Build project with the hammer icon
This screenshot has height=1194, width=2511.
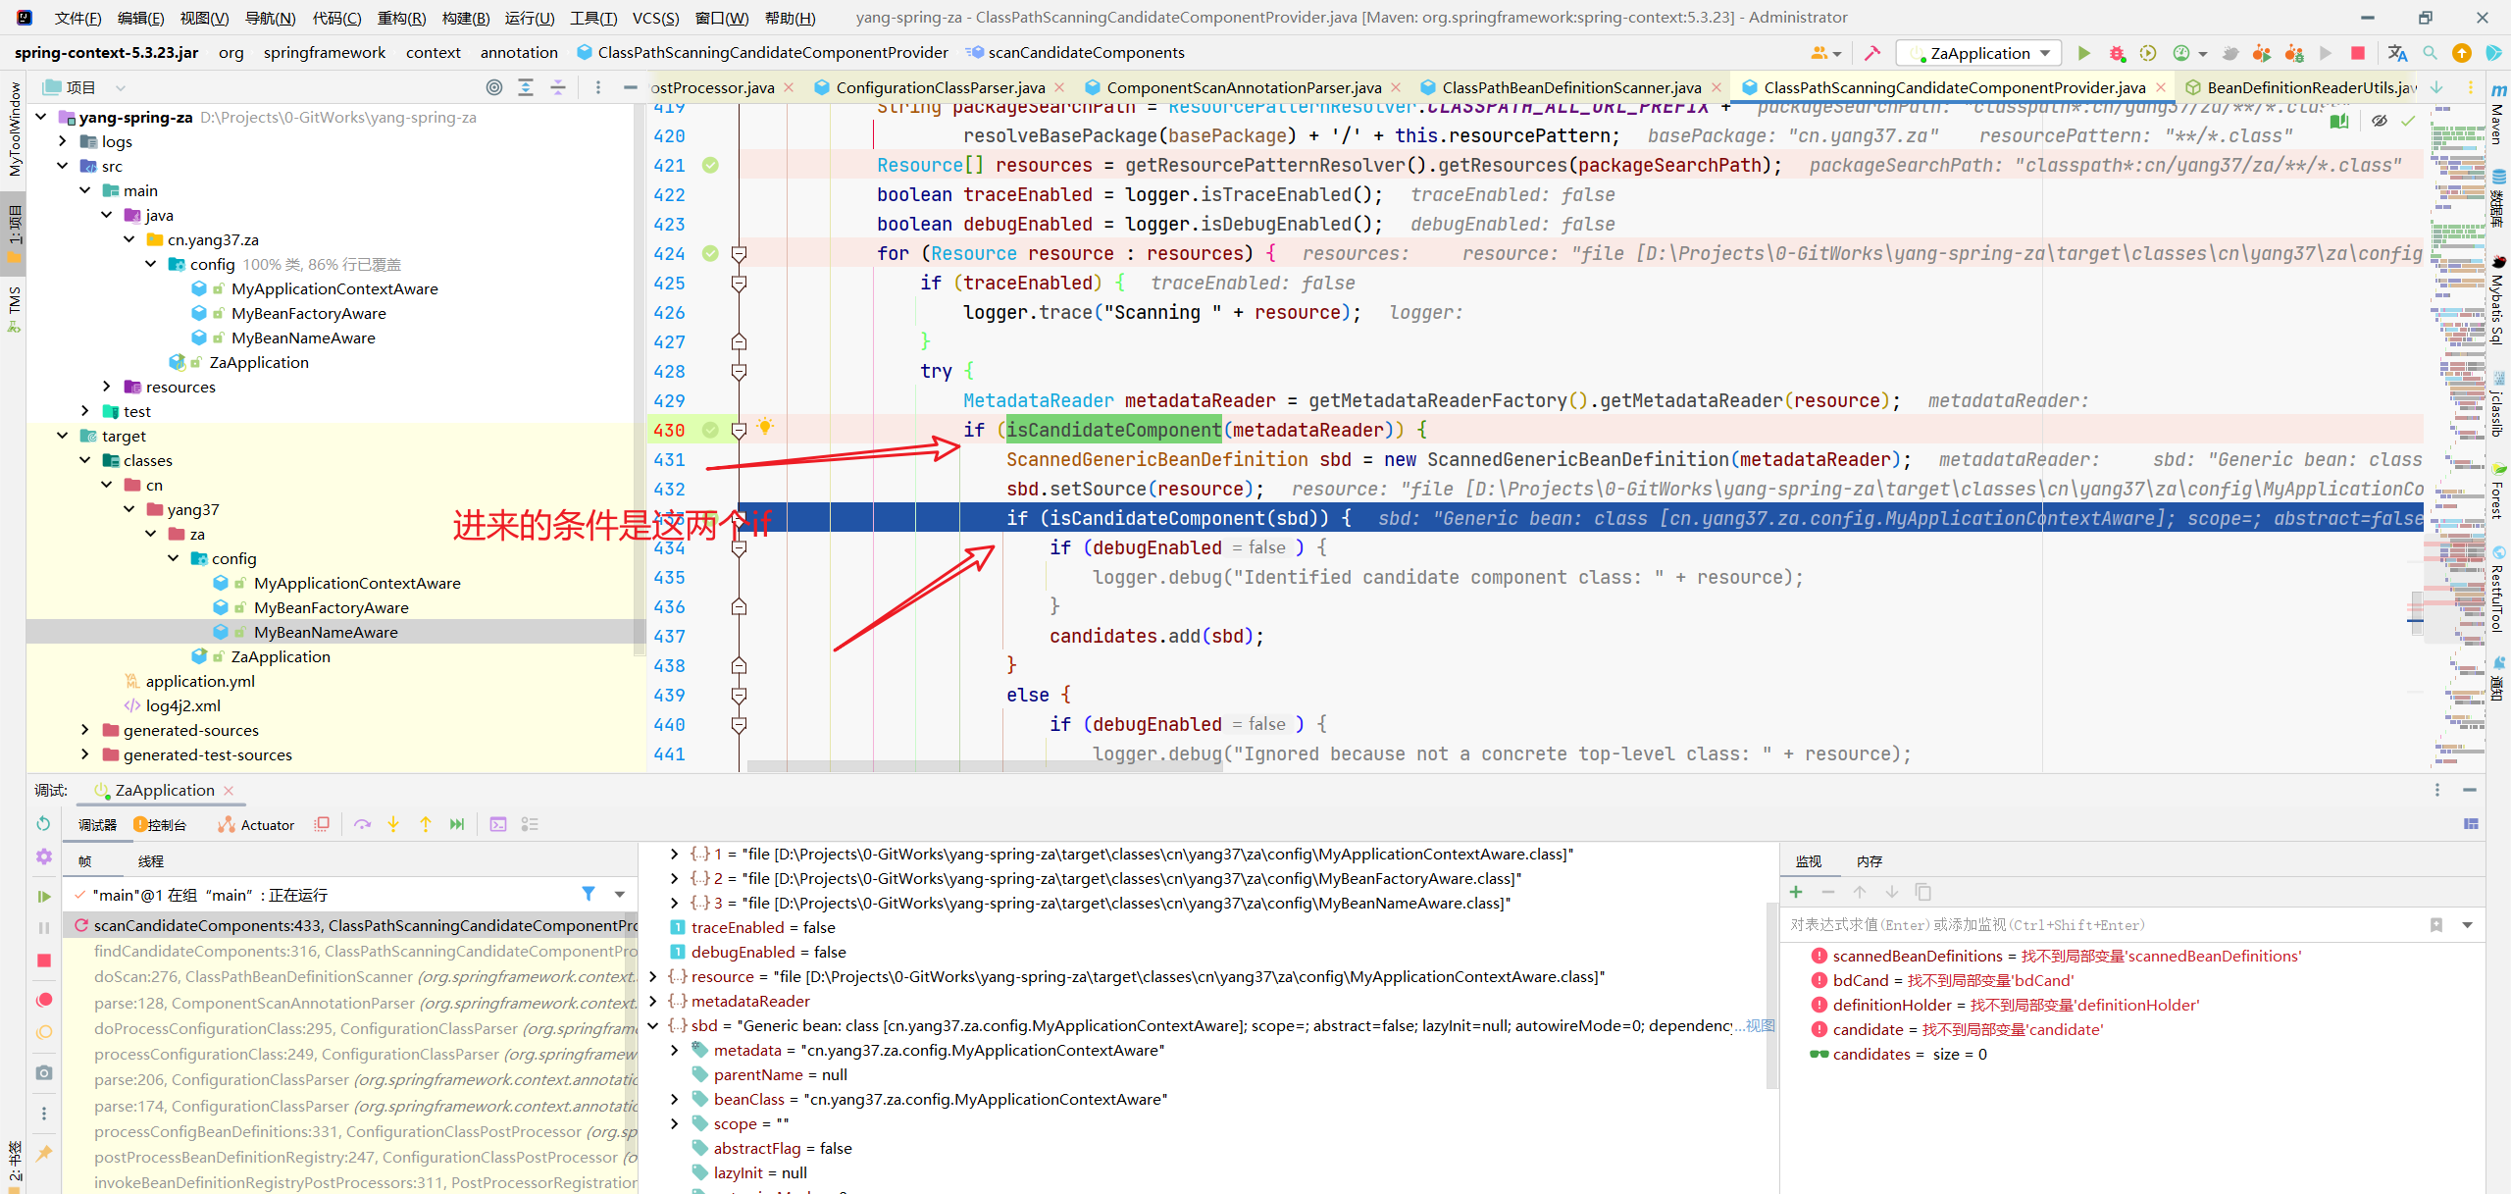tap(1872, 53)
